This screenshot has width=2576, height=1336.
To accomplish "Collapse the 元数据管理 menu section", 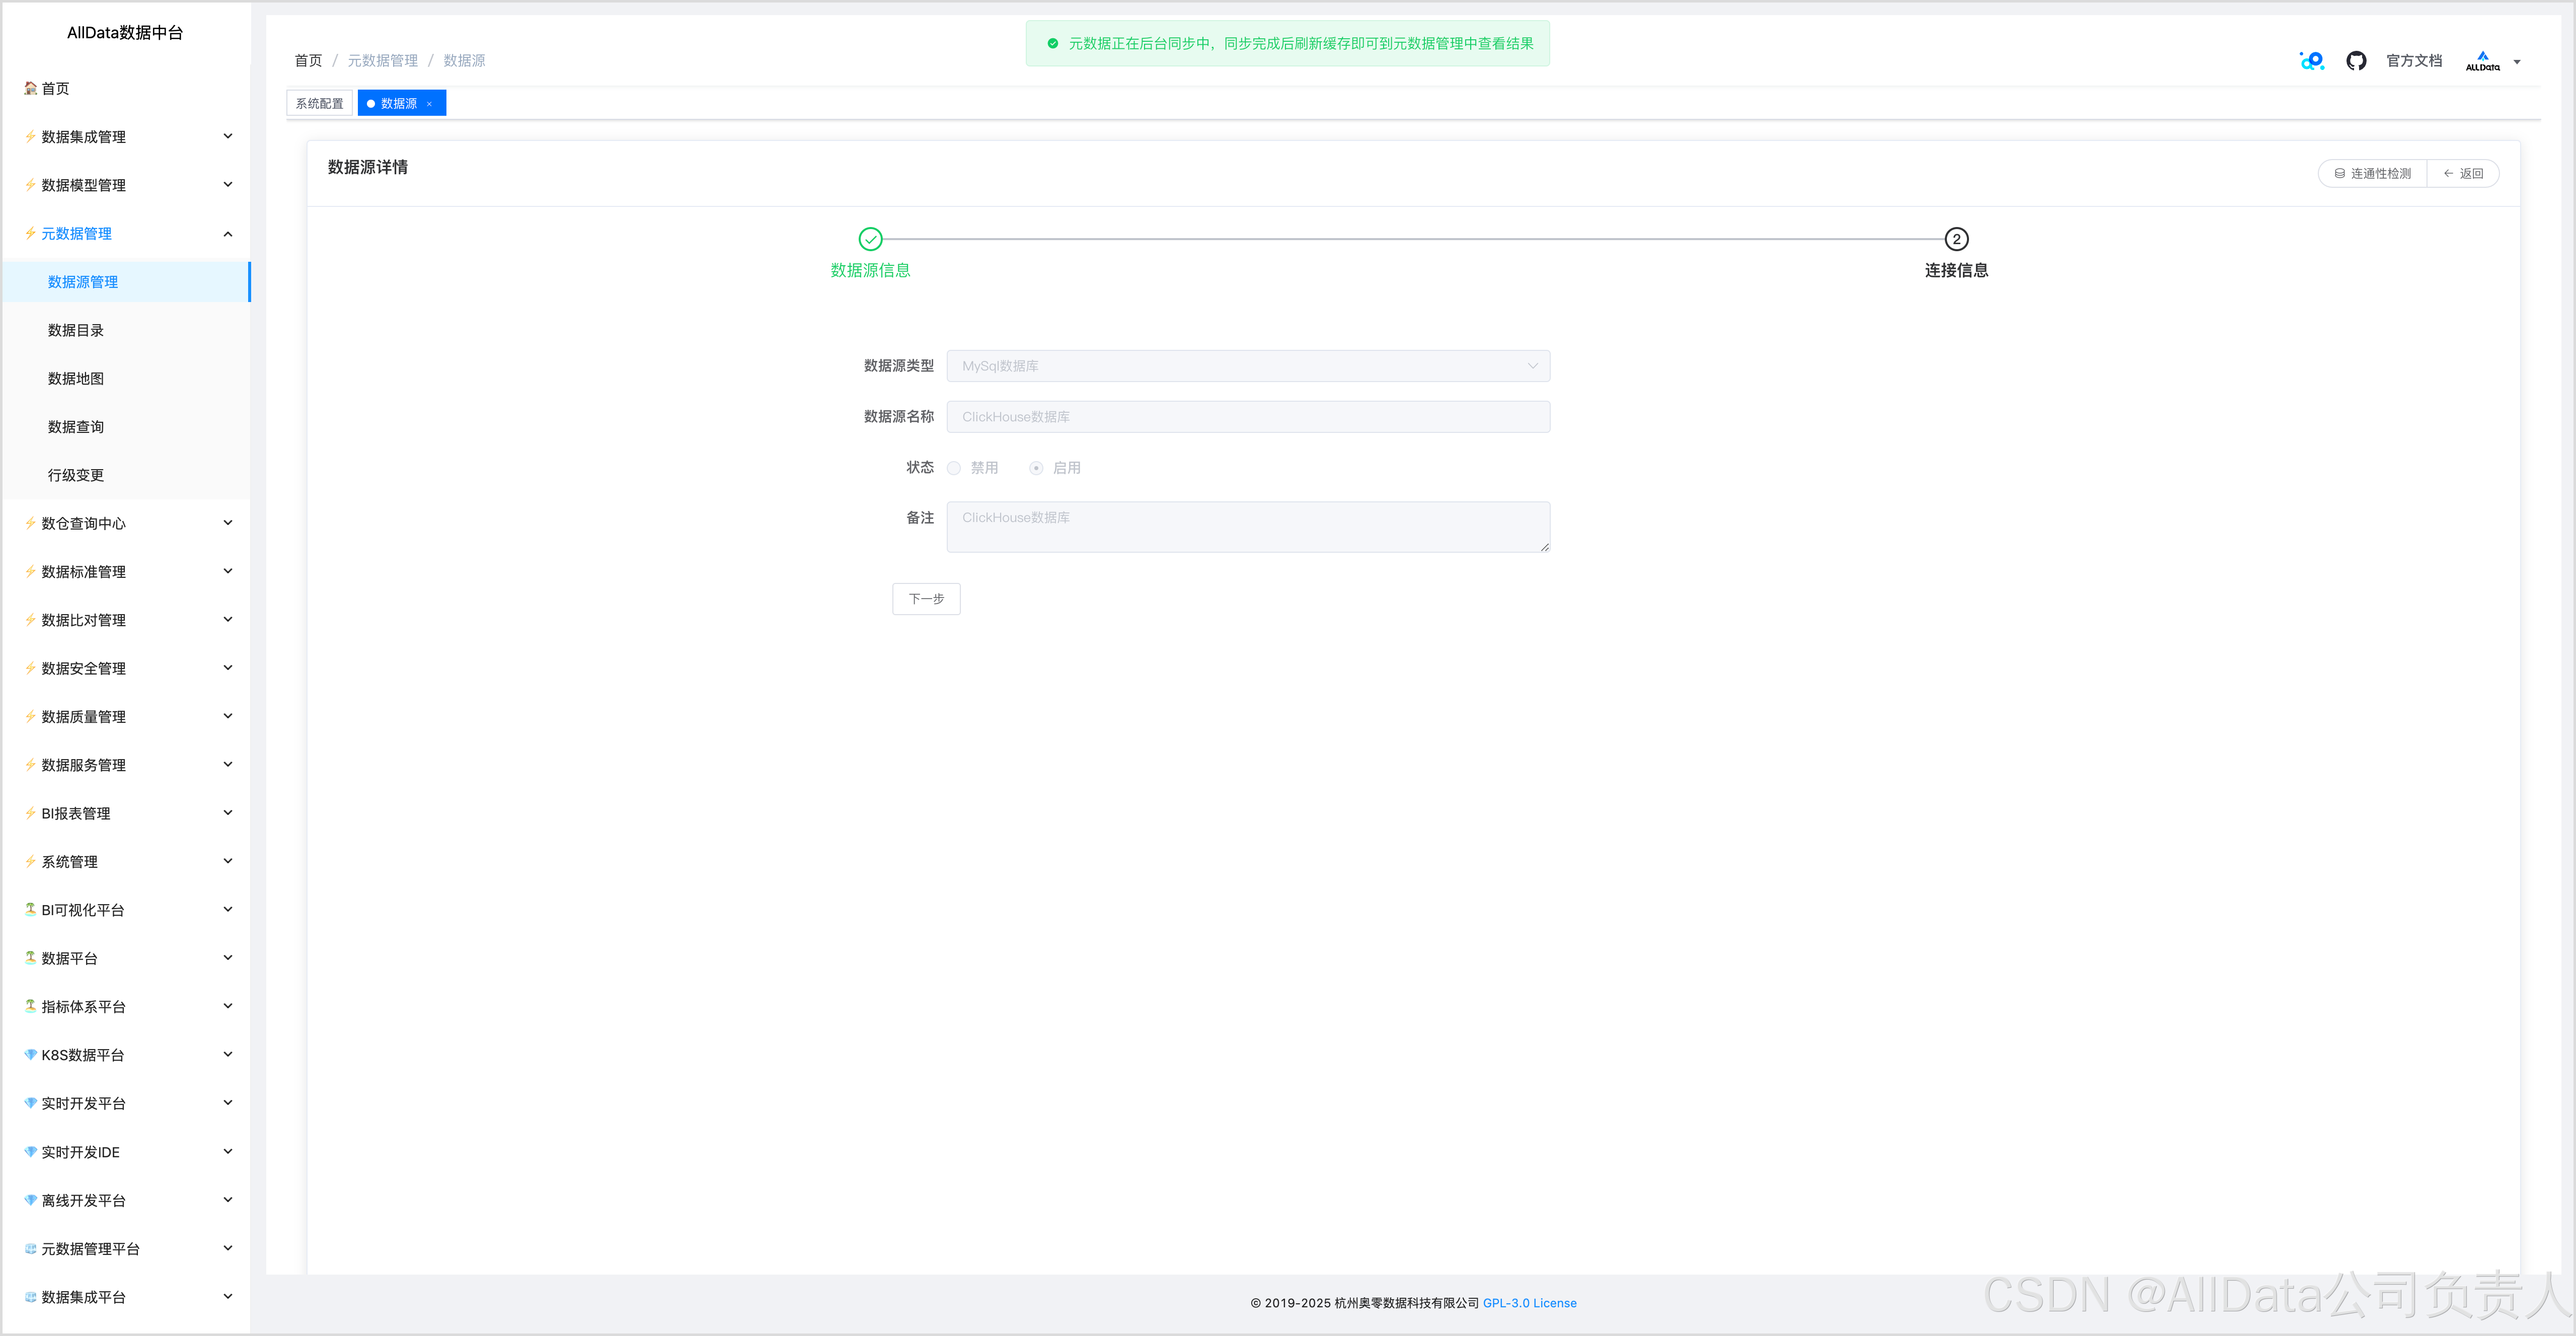I will coord(227,234).
